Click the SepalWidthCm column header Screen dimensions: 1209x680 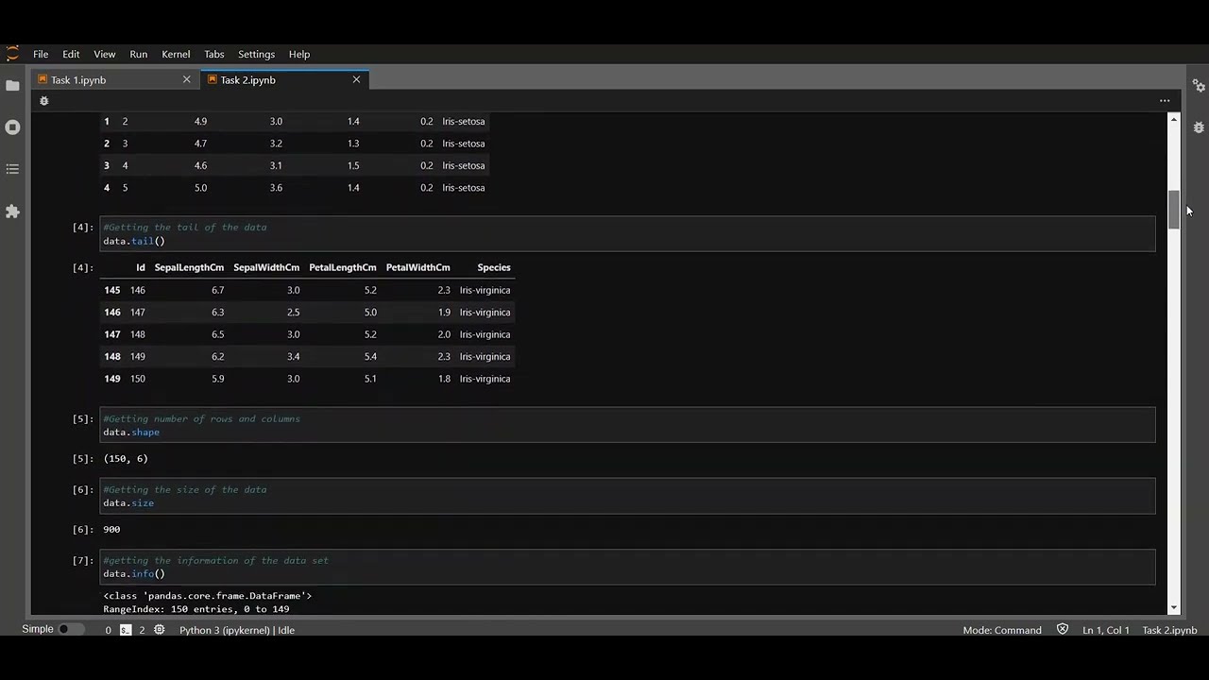click(266, 268)
